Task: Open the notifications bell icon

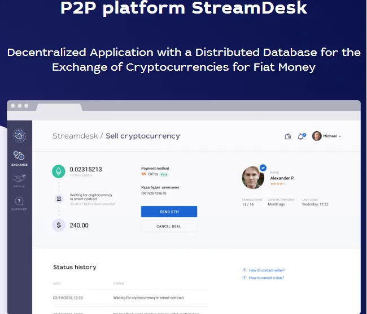Action: coord(301,136)
